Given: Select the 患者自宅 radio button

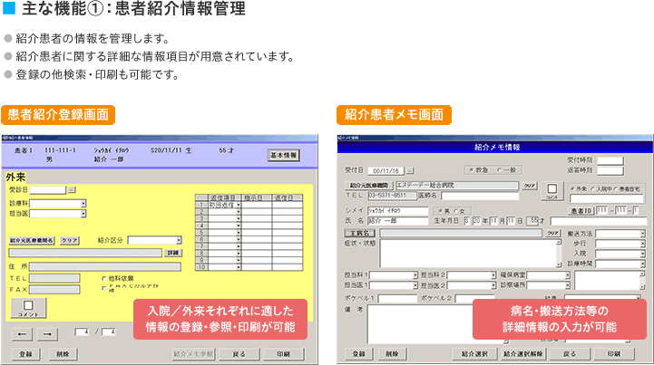Looking at the screenshot, I should [x=615, y=189].
